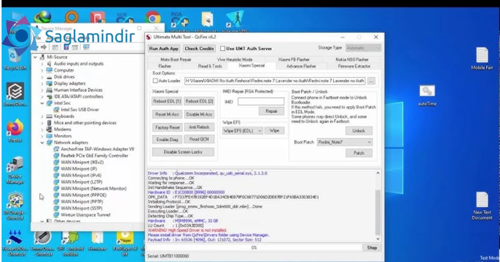Open the Wipe EFS (EDL) dropdown
Image resolution: width=500 pixels, height=262 pixels.
(242, 131)
